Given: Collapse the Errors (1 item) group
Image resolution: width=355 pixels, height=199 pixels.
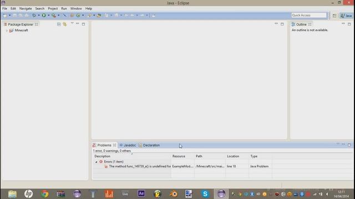Looking at the screenshot, I should tap(96, 162).
